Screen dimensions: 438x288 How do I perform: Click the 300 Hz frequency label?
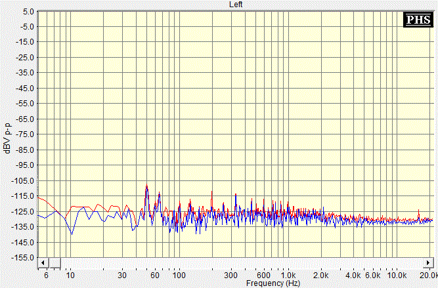pos(231,276)
